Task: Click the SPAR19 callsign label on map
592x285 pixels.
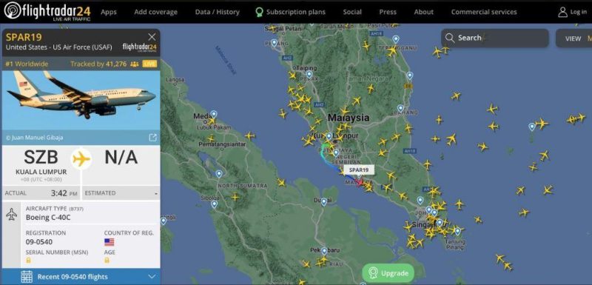Action: pyautogui.click(x=358, y=170)
